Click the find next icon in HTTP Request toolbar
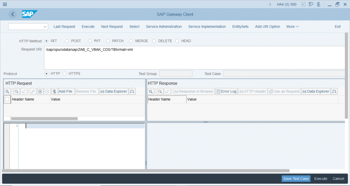This screenshot has height=186, width=350. [24, 91]
